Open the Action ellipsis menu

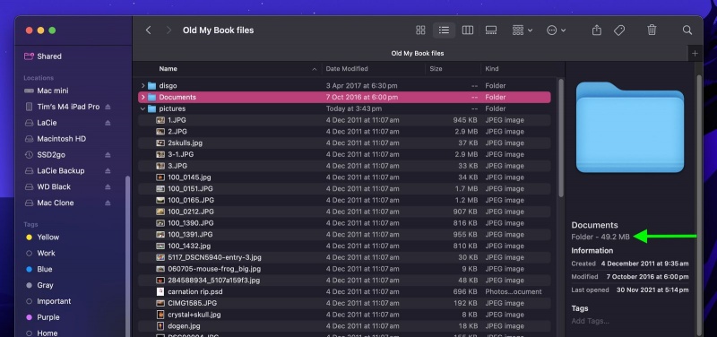point(556,30)
